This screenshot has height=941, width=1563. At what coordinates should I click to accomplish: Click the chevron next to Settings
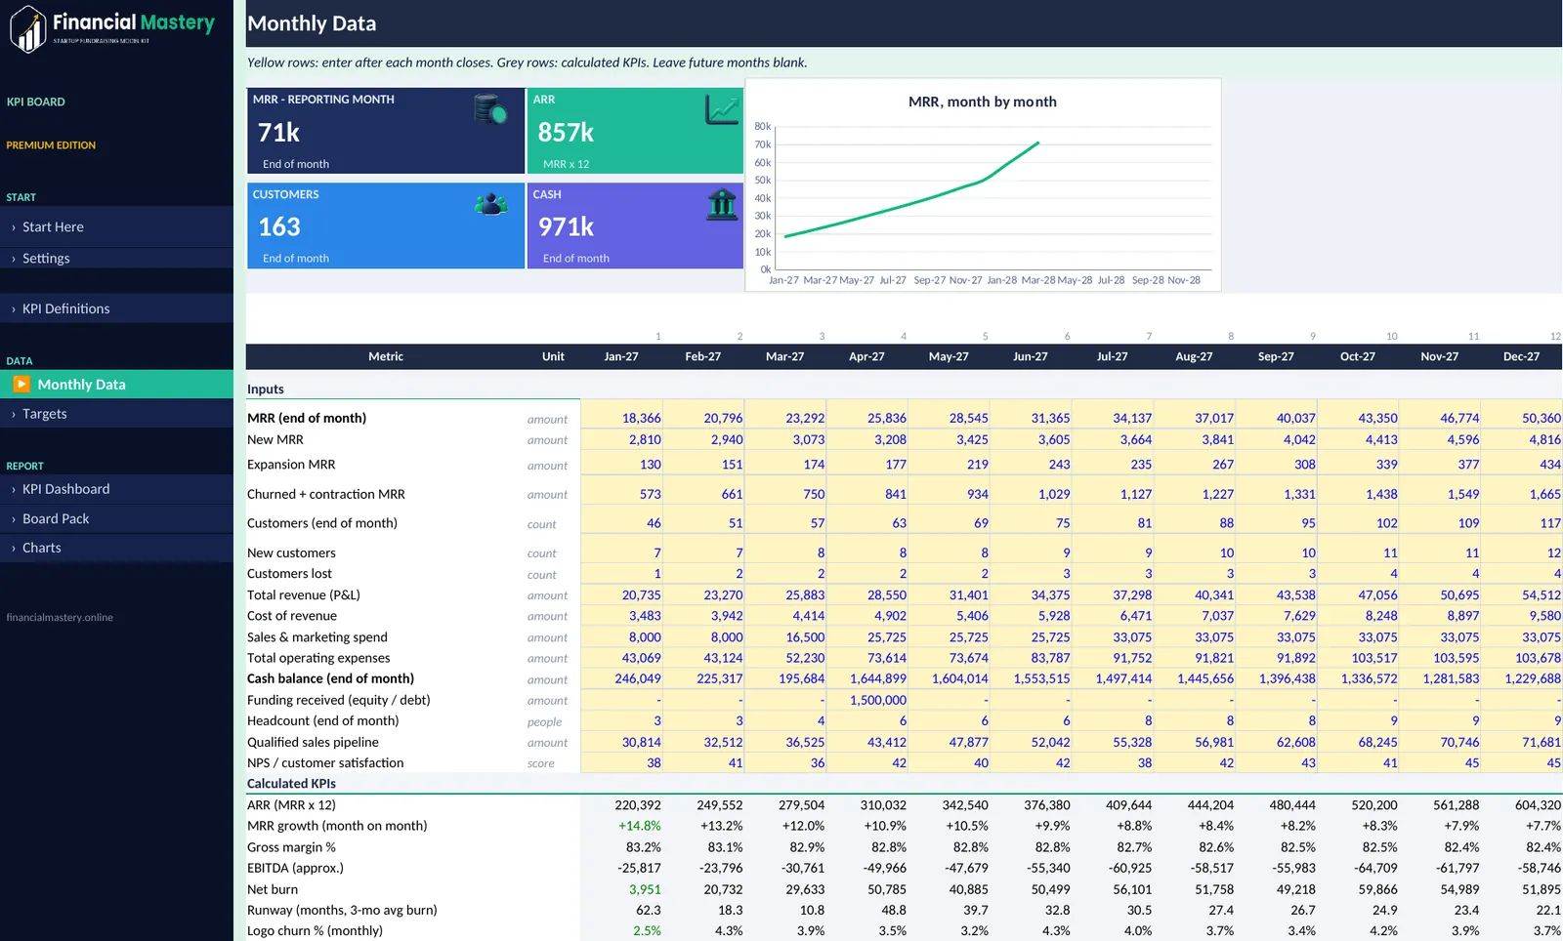[x=13, y=259]
